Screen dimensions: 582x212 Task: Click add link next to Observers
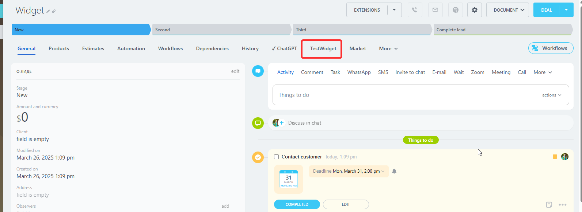pyautogui.click(x=225, y=206)
